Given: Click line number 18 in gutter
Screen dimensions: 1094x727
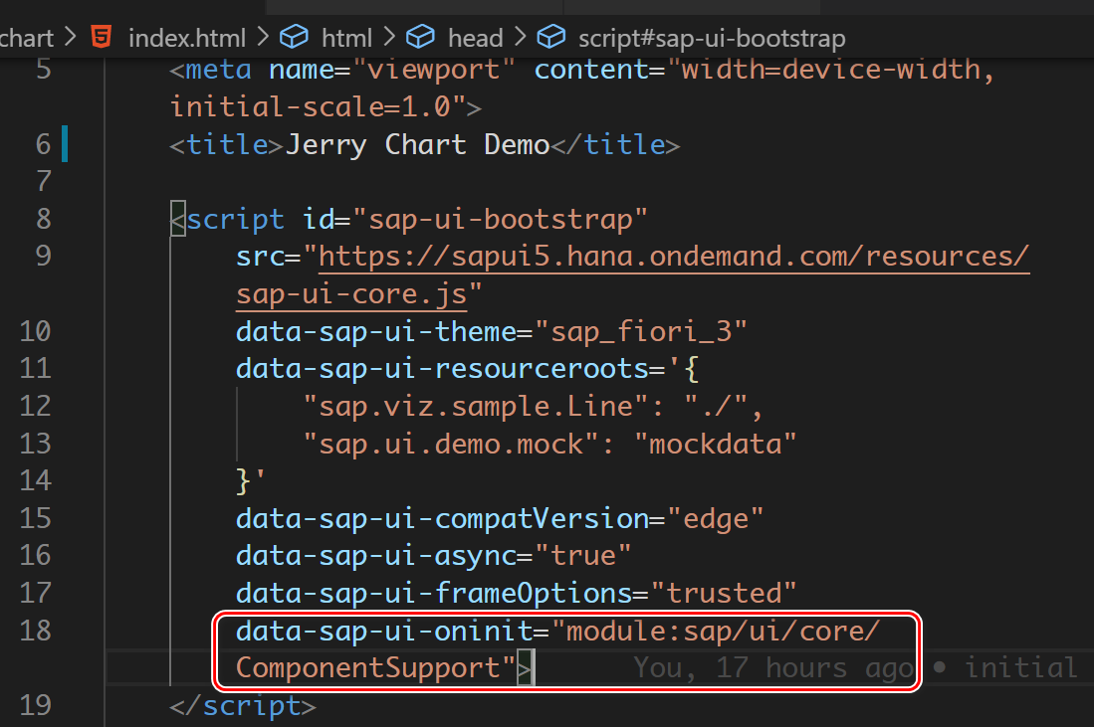Looking at the screenshot, I should tap(36, 631).
